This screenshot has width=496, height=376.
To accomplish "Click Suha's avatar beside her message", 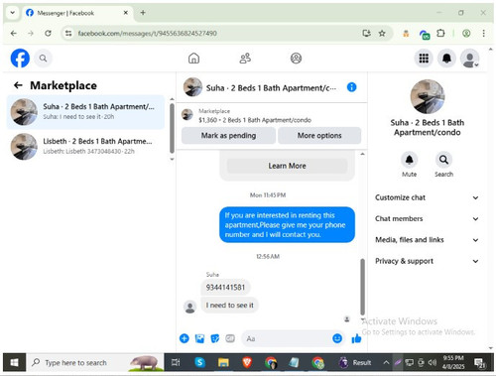I will click(x=190, y=307).
